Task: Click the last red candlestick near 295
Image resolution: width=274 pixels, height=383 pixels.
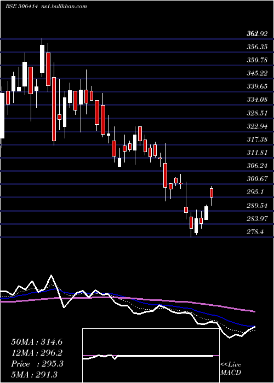Action: 212,193
